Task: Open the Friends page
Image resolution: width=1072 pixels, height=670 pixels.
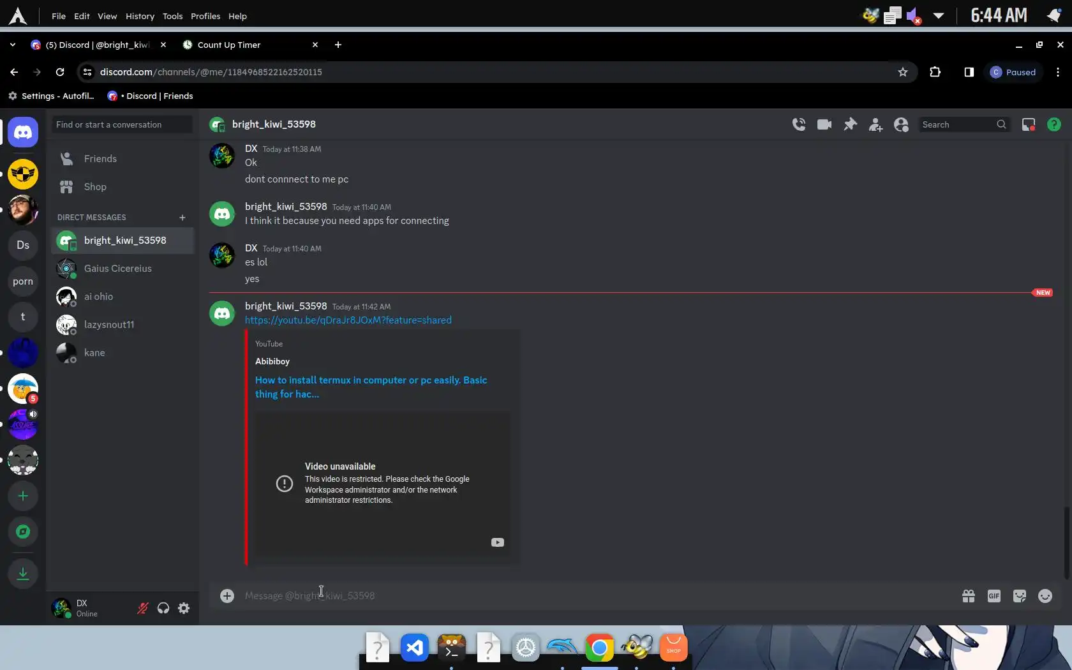Action: coord(123,159)
